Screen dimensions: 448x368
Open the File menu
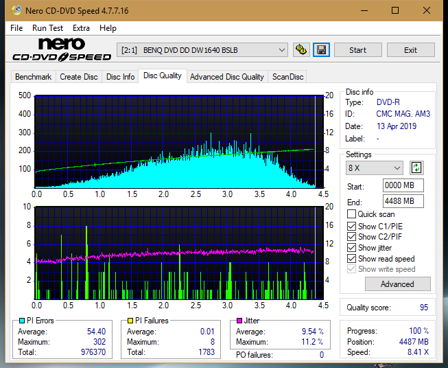(x=16, y=28)
